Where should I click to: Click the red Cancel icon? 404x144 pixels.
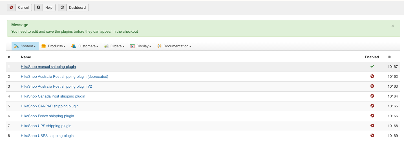[11, 7]
